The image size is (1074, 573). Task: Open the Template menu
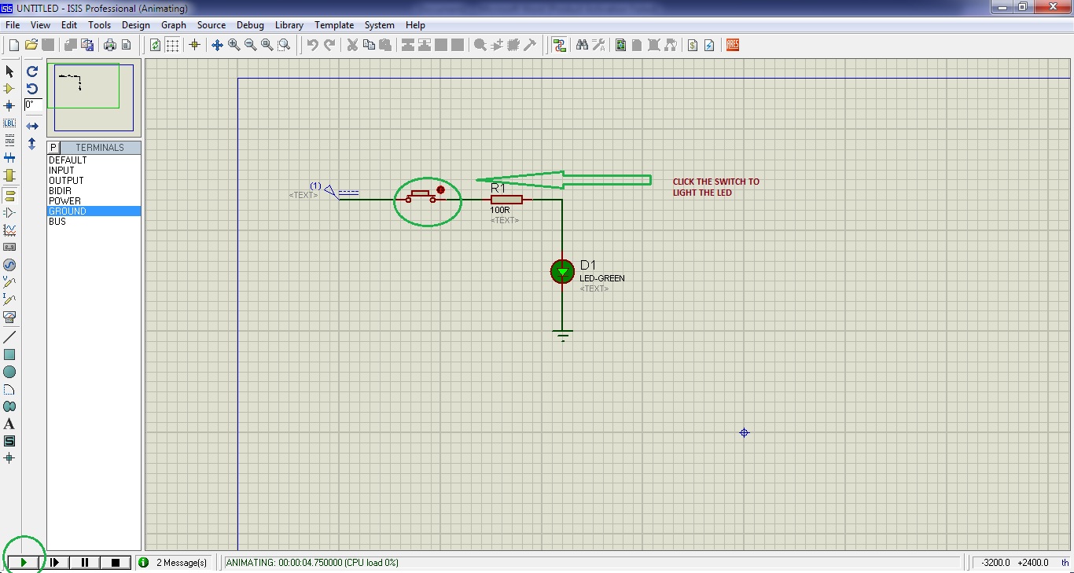[334, 24]
